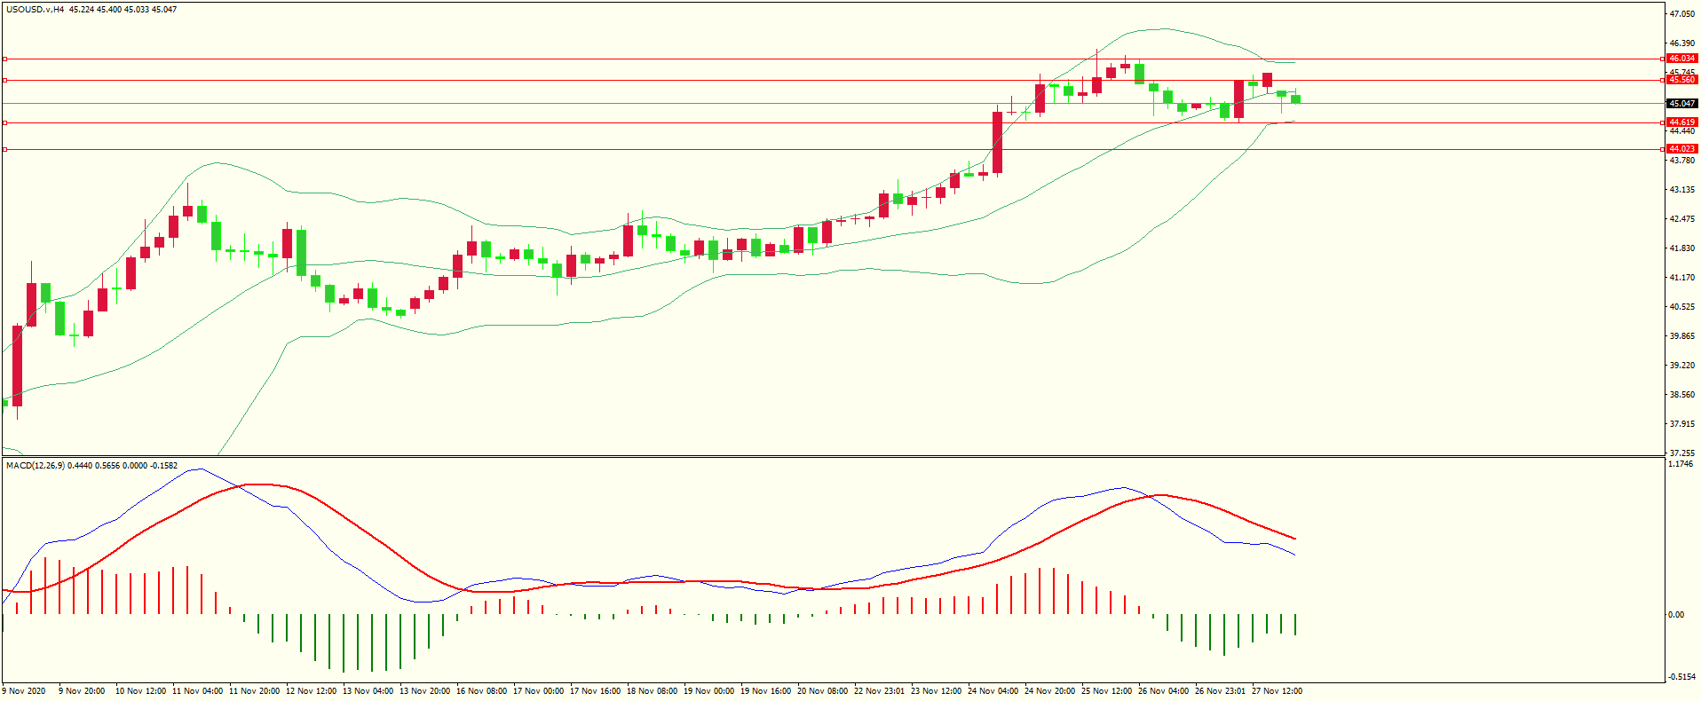
Task: Click the 37.915 price scale value
Action: (1681, 424)
